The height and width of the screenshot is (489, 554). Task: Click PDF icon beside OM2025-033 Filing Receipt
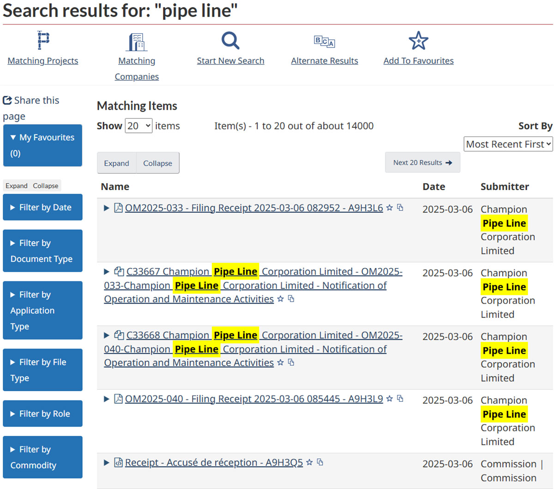click(119, 208)
